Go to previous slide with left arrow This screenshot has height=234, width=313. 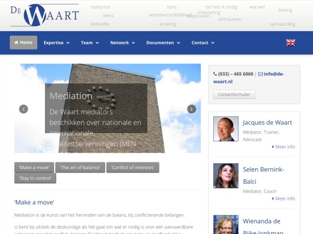pos(23,109)
